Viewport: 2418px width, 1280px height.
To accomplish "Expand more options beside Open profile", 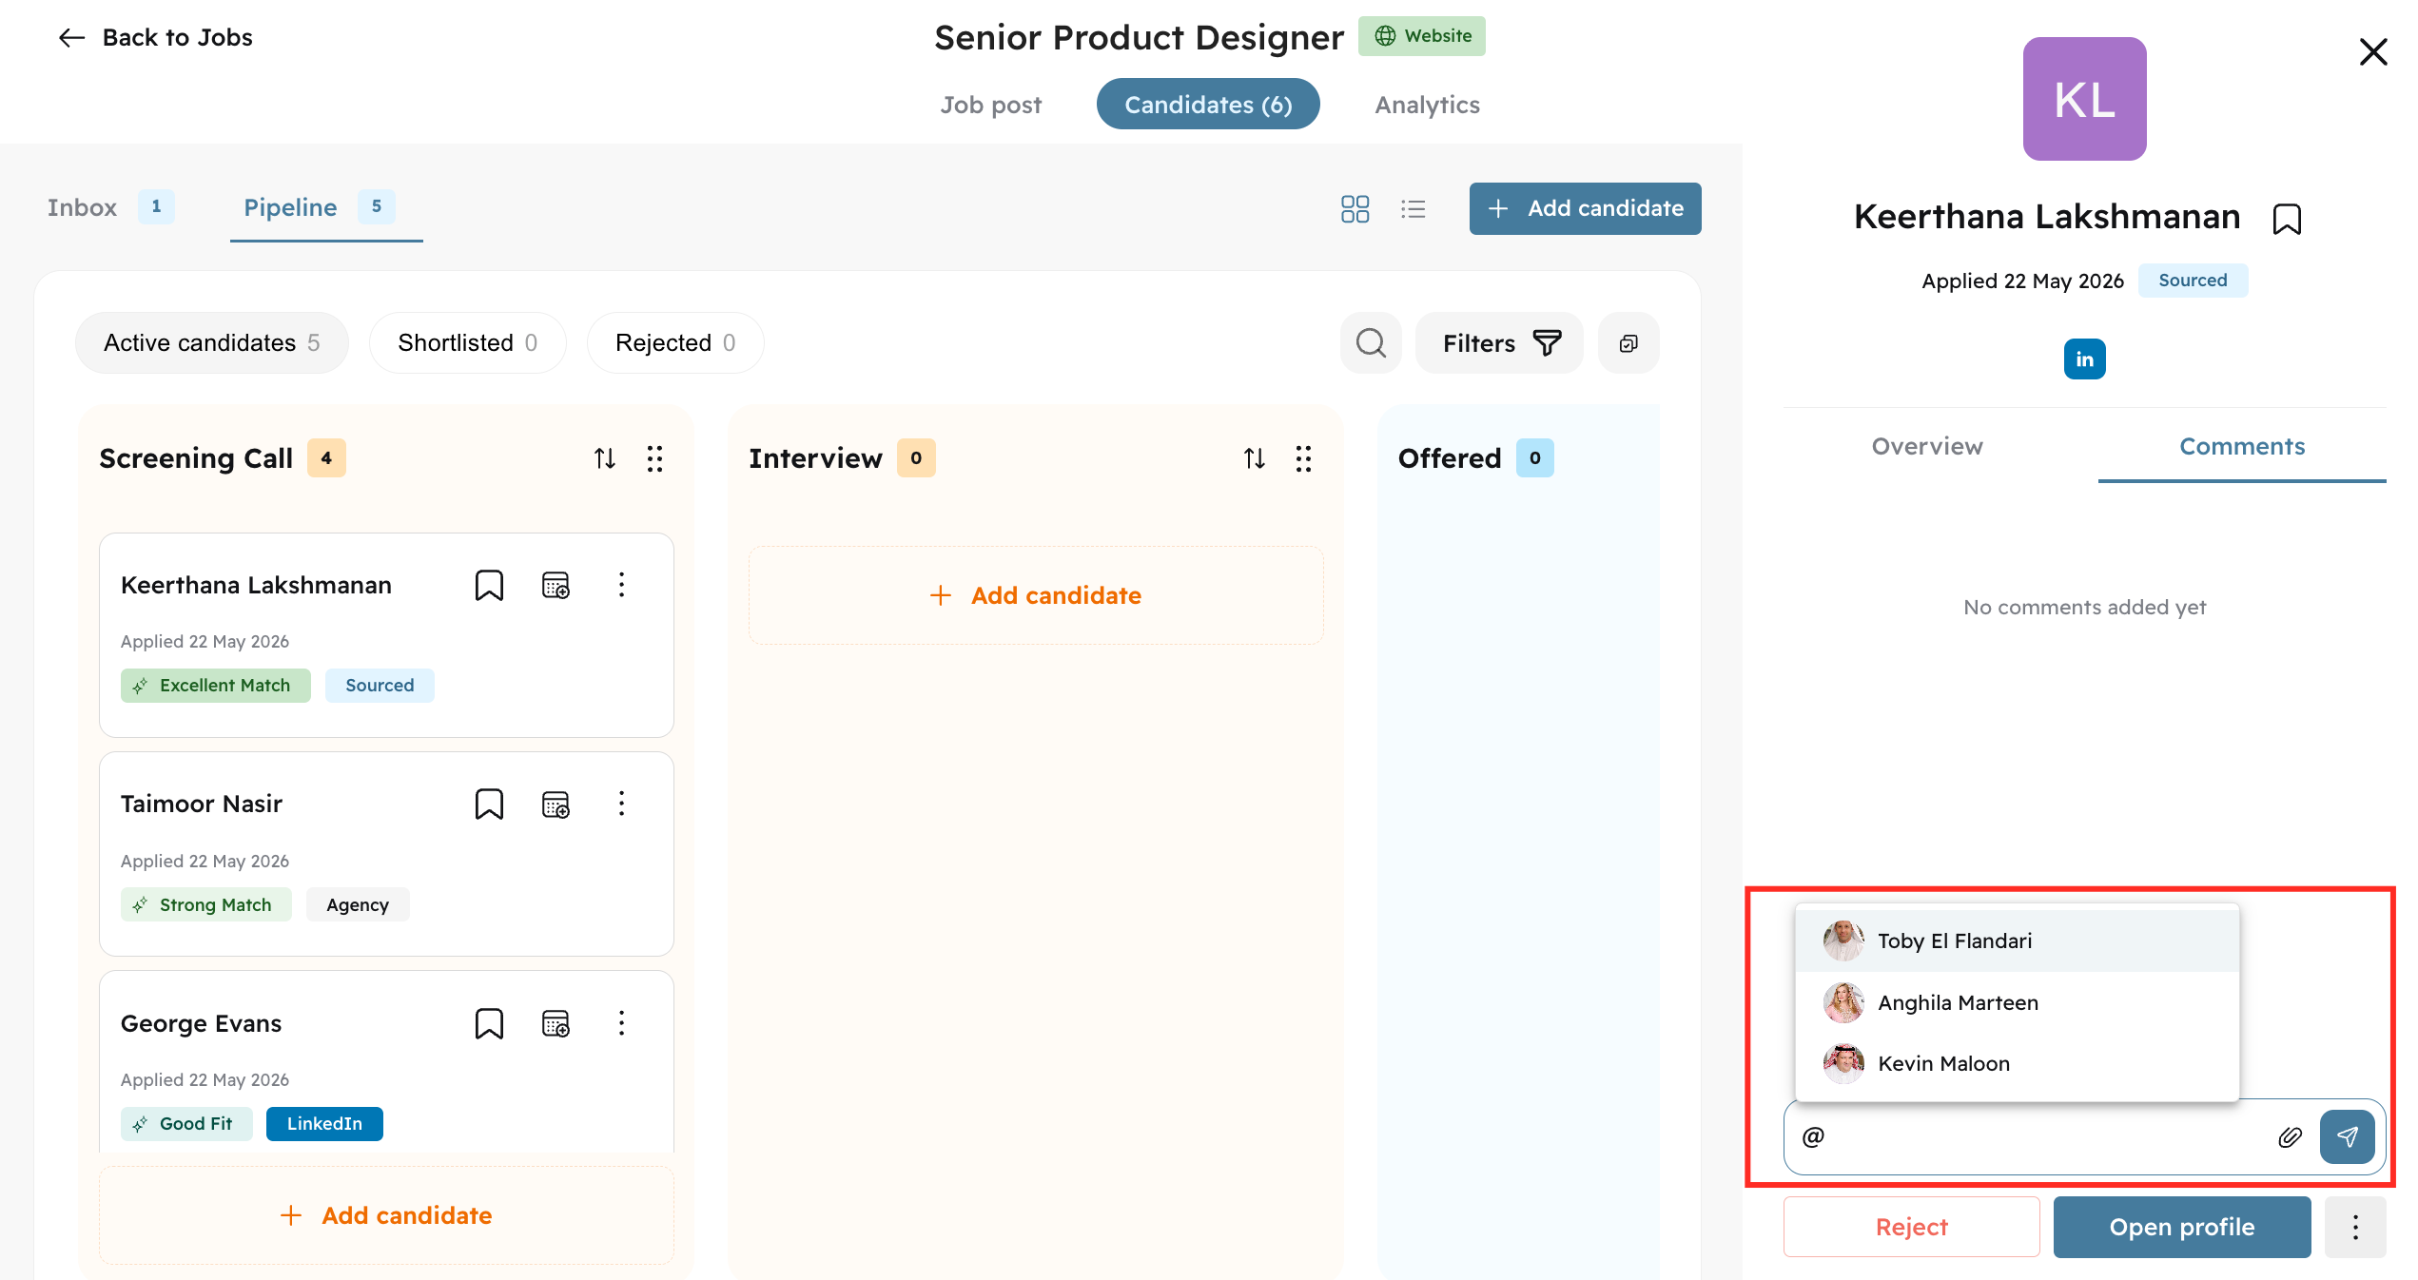I will (x=2355, y=1228).
